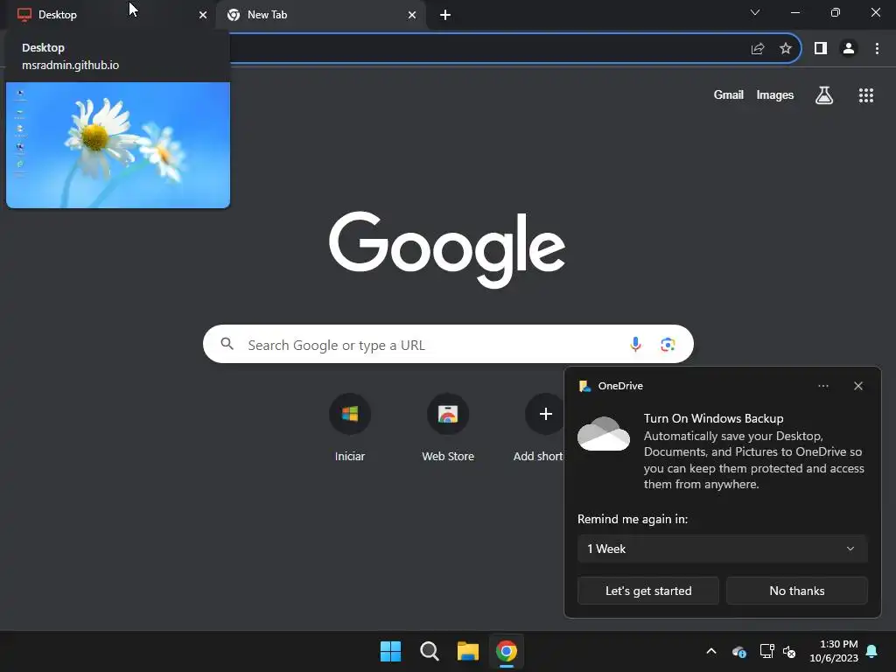Switch to the Desktop tab
The height and width of the screenshot is (672, 896).
pyautogui.click(x=108, y=15)
